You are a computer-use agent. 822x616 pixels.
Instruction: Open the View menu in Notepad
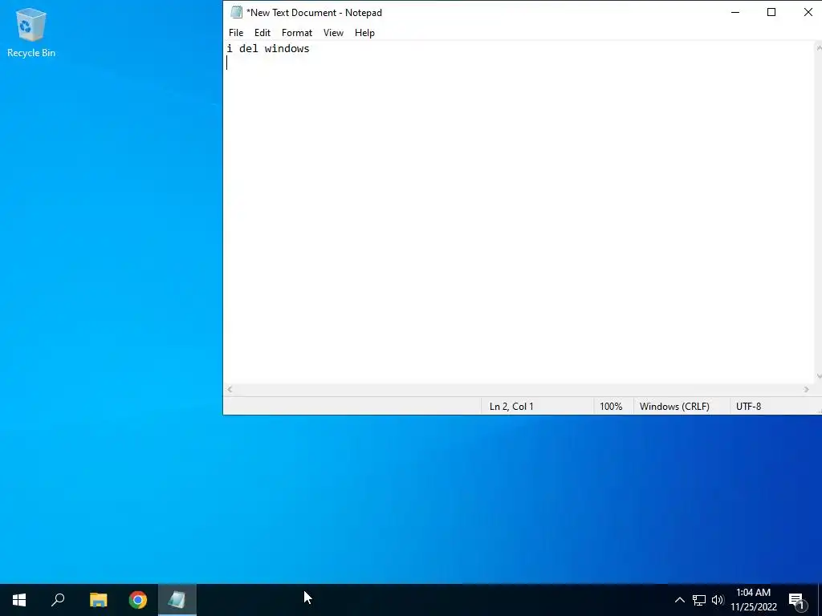click(x=333, y=32)
